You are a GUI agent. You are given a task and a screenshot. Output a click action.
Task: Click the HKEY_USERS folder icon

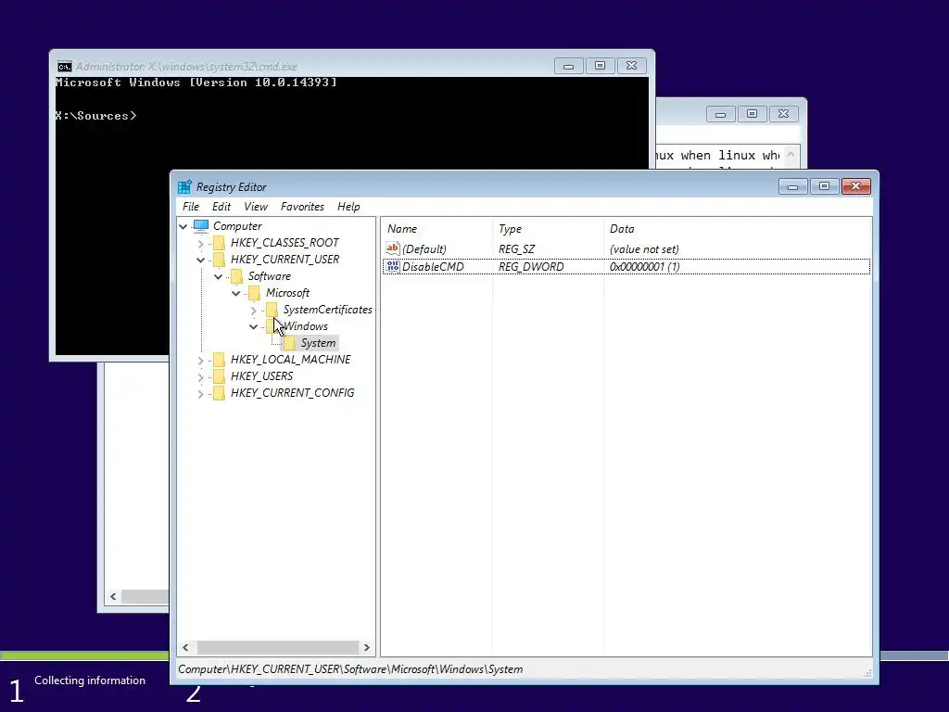pyautogui.click(x=219, y=376)
